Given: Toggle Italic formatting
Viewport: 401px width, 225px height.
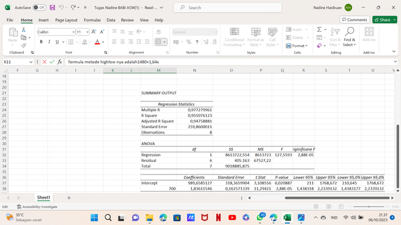Looking at the screenshot, I should point(49,42).
